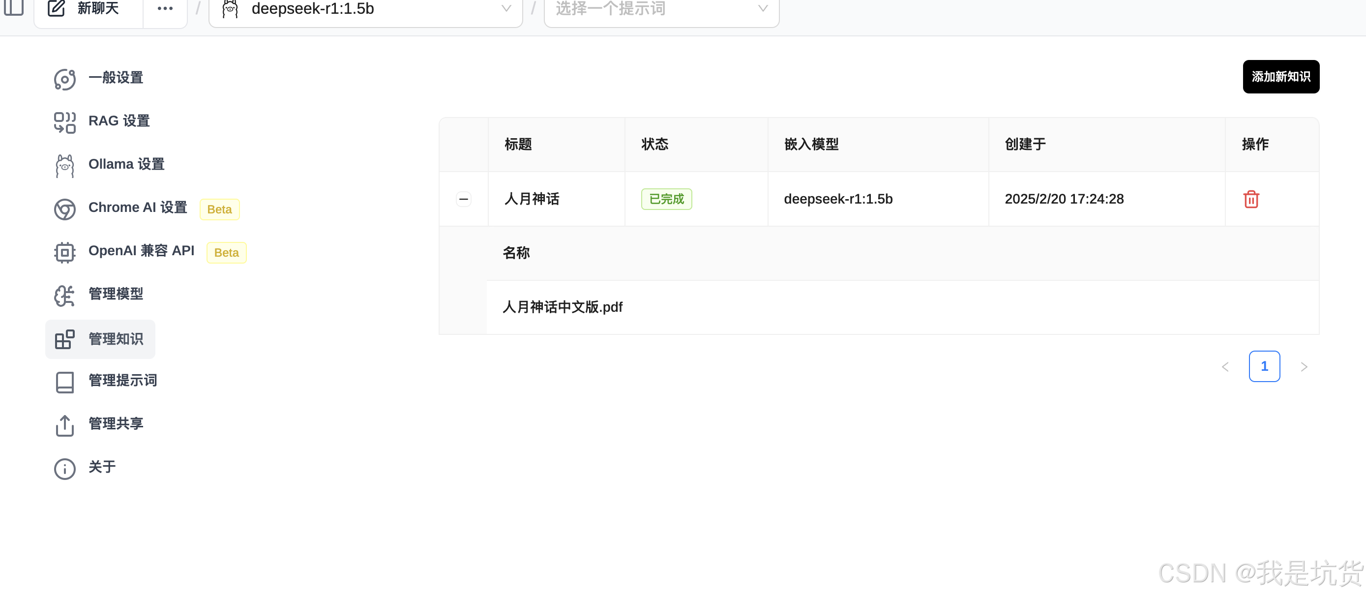Viewport: 1366px width, 596px height.
Task: Open the 选择一个提示词 prompt dropdown
Action: tap(661, 9)
